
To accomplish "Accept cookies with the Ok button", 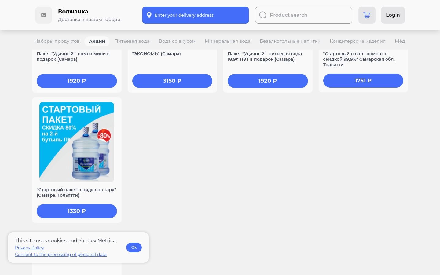I will pos(134,248).
